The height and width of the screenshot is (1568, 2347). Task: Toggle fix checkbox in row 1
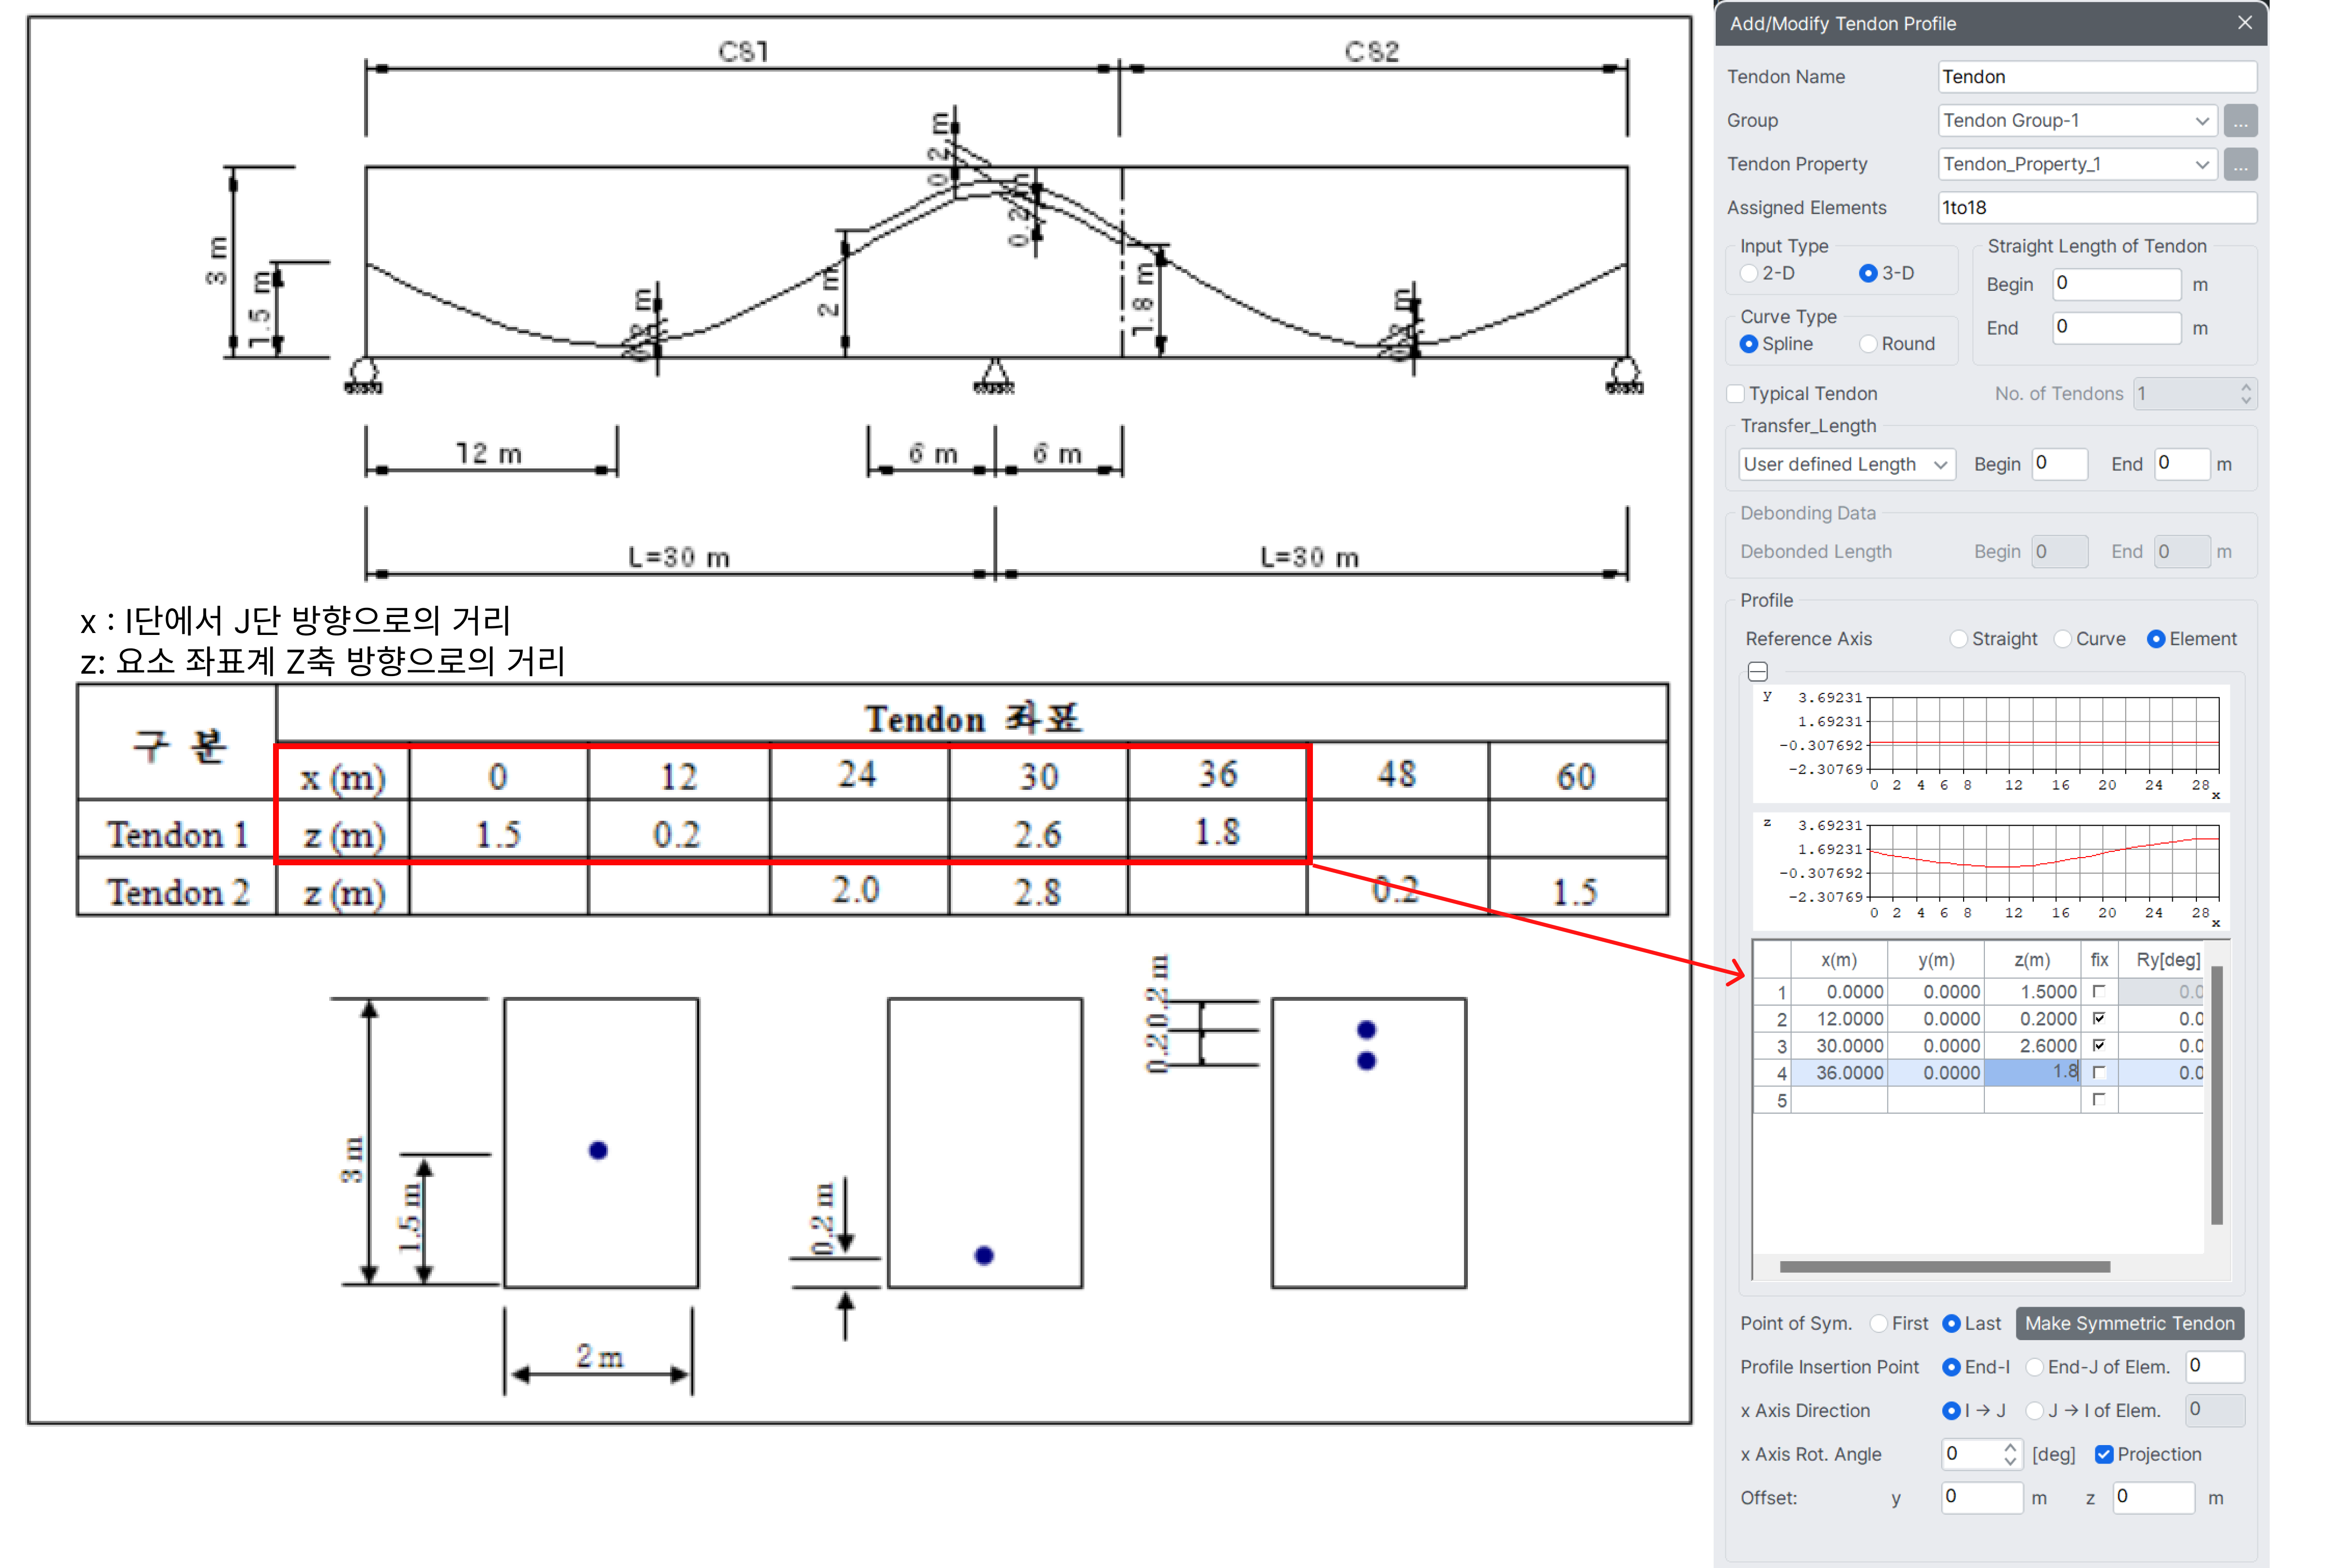click(x=2099, y=991)
